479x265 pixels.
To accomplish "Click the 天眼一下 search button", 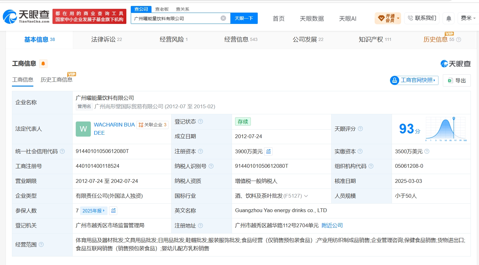I will [x=244, y=18].
